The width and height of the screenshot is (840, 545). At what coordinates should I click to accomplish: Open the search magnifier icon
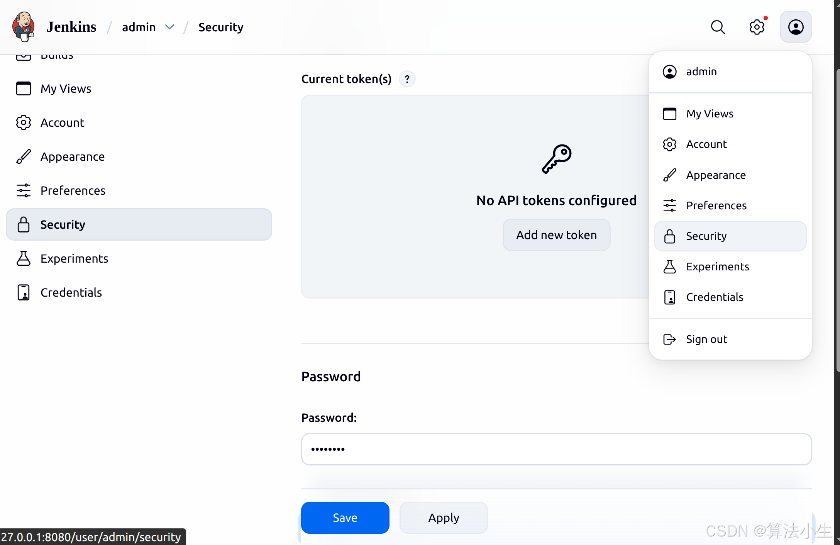pyautogui.click(x=718, y=27)
